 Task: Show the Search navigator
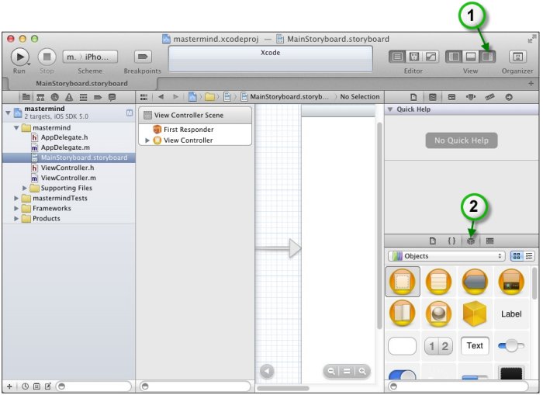tap(55, 97)
